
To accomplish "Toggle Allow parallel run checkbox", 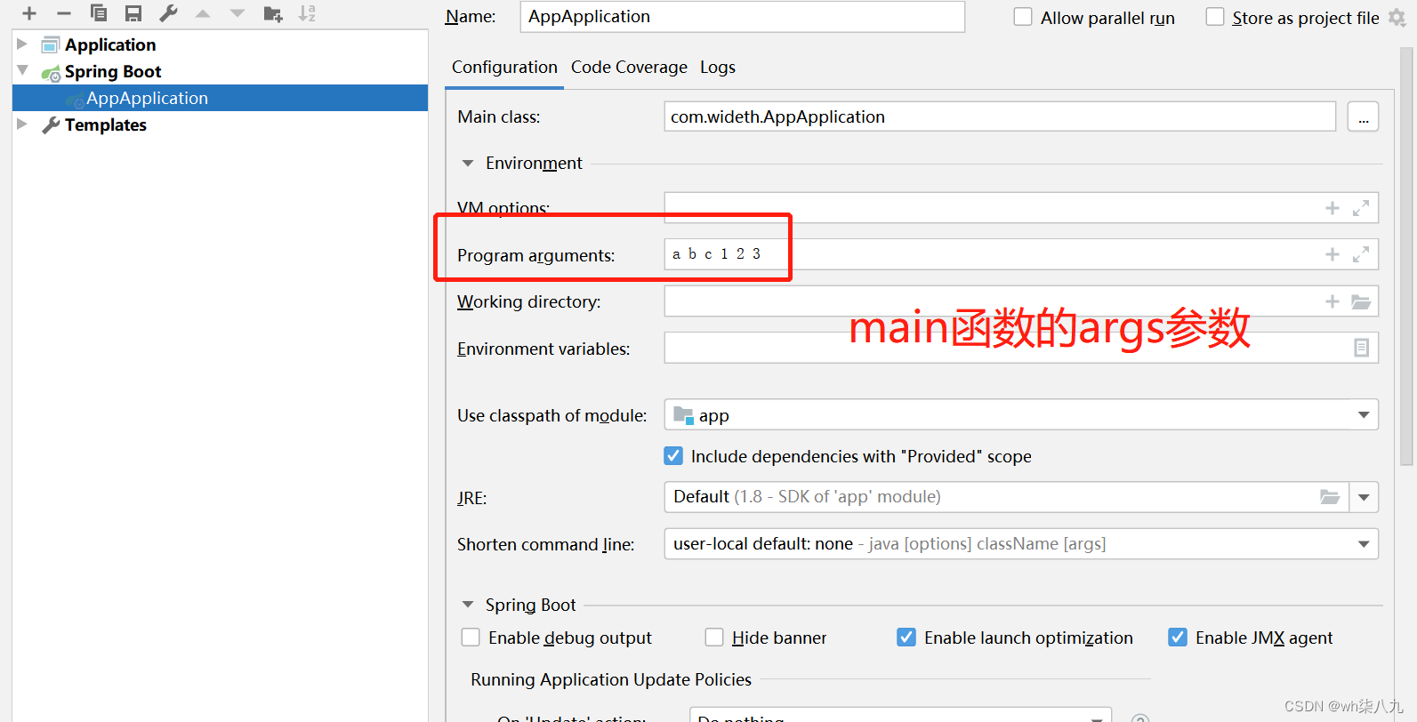I will click(1023, 17).
